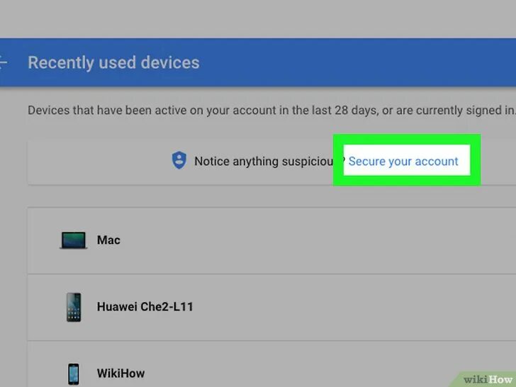Expand the Huawei Che2-L11 entry row

271,307
